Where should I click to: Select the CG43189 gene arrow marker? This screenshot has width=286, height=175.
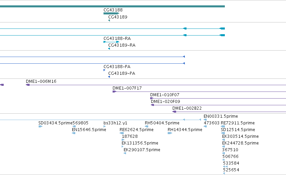[x=109, y=20]
